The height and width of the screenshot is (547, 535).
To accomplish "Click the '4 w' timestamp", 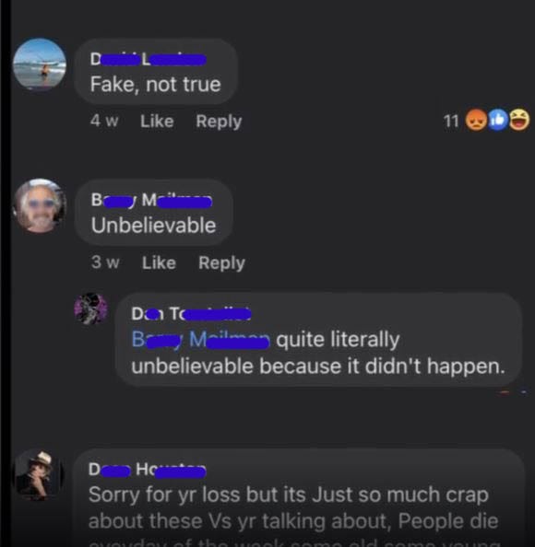I will pyautogui.click(x=104, y=121).
